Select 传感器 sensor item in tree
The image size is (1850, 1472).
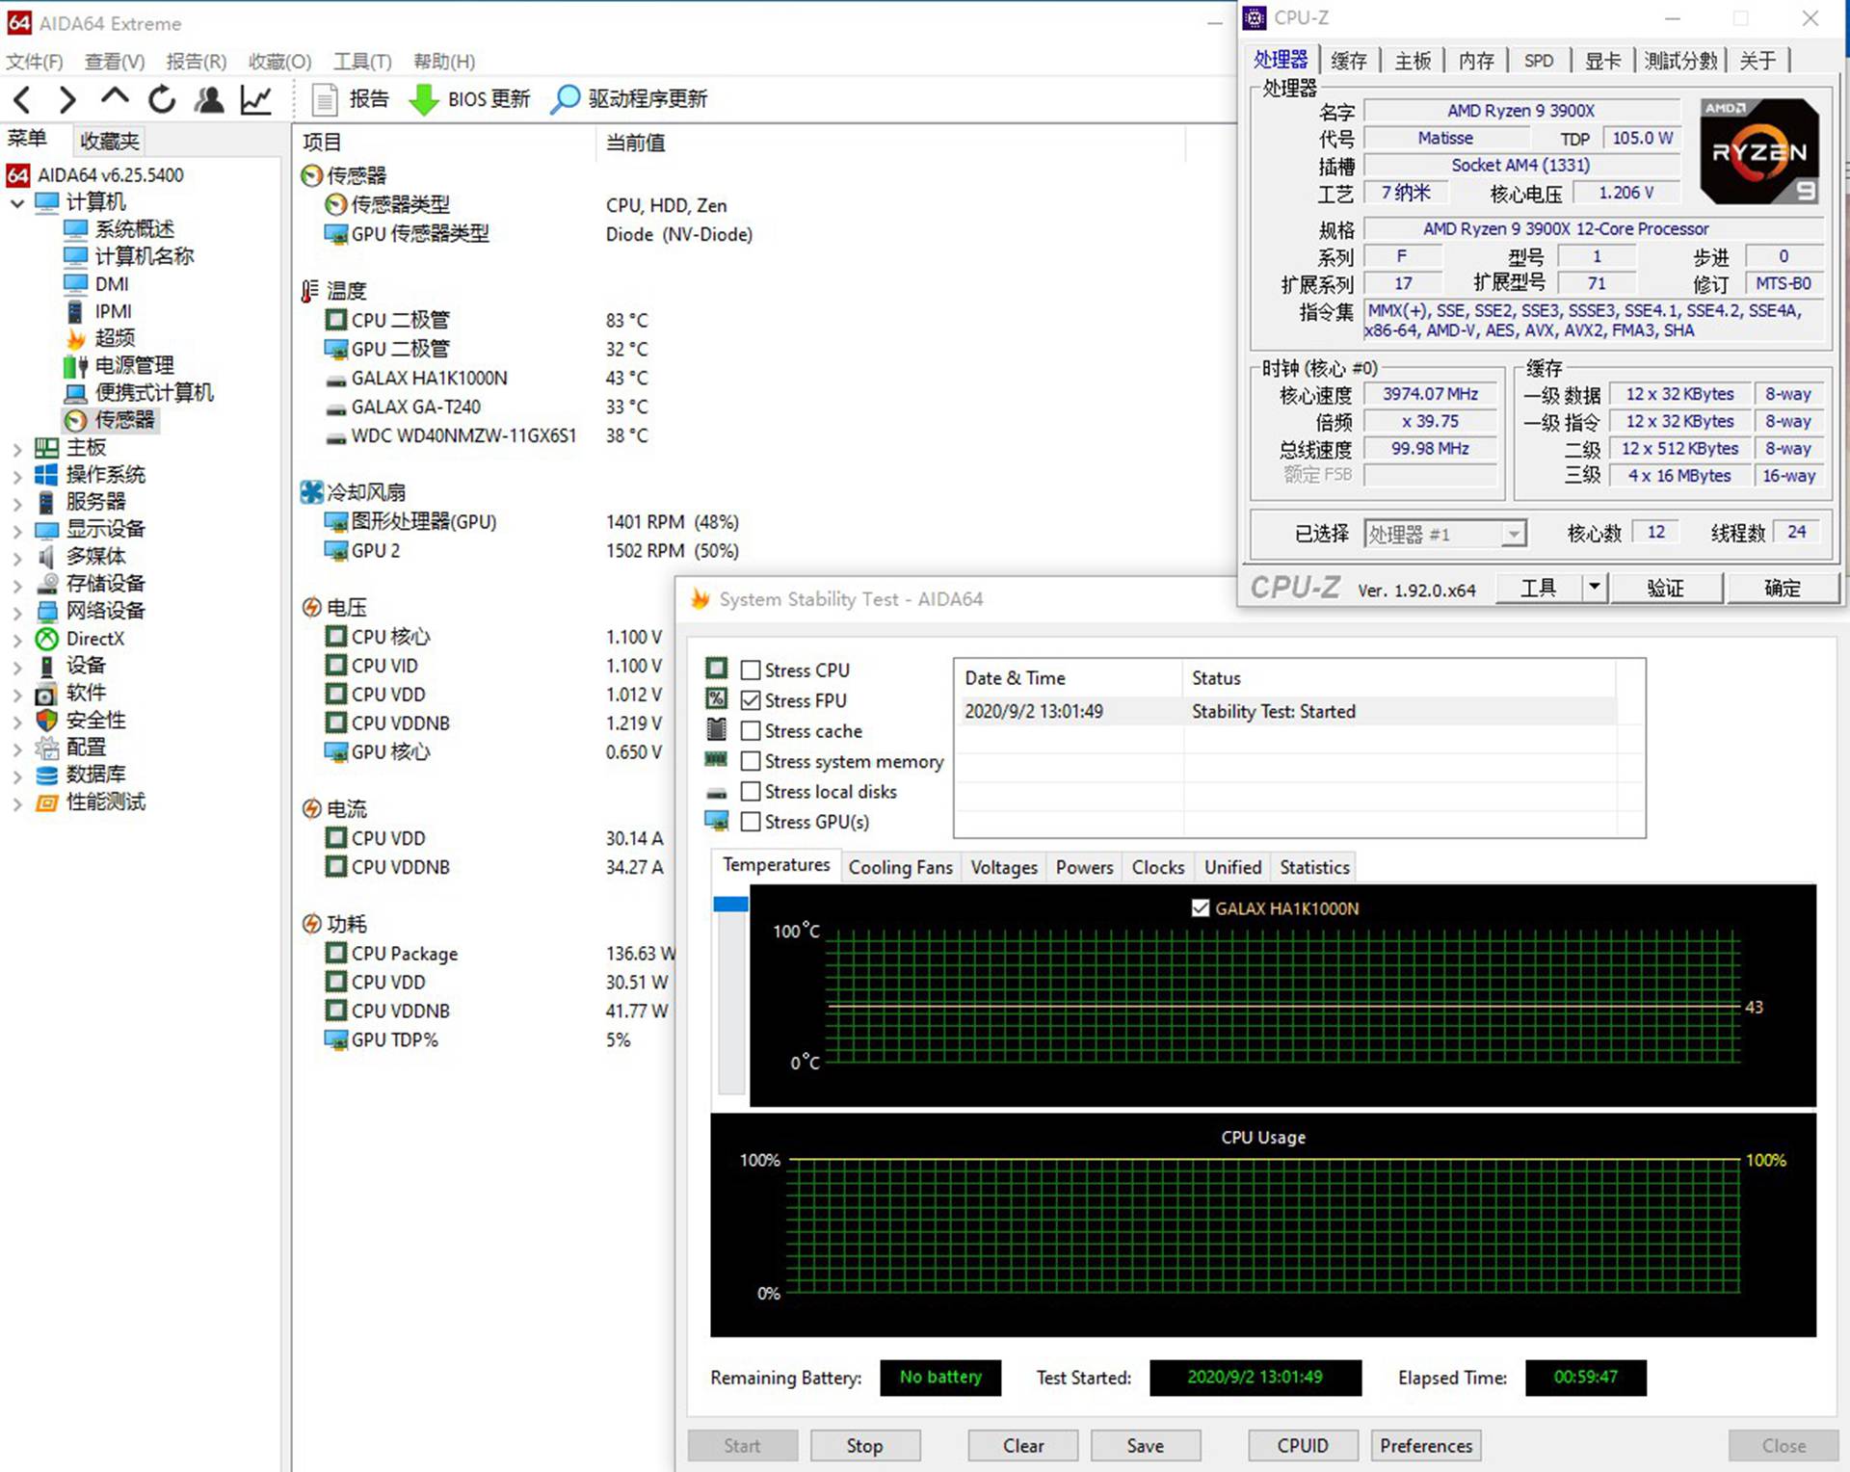(x=111, y=420)
